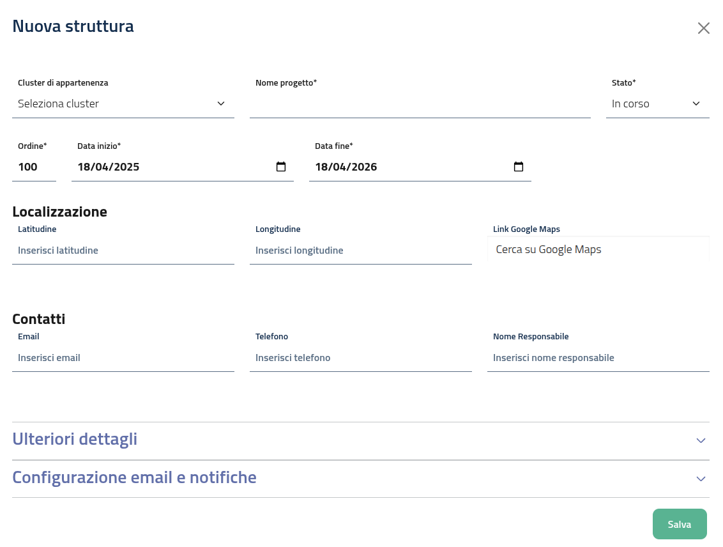Select the Telefono input field
723x547 pixels.
point(360,358)
